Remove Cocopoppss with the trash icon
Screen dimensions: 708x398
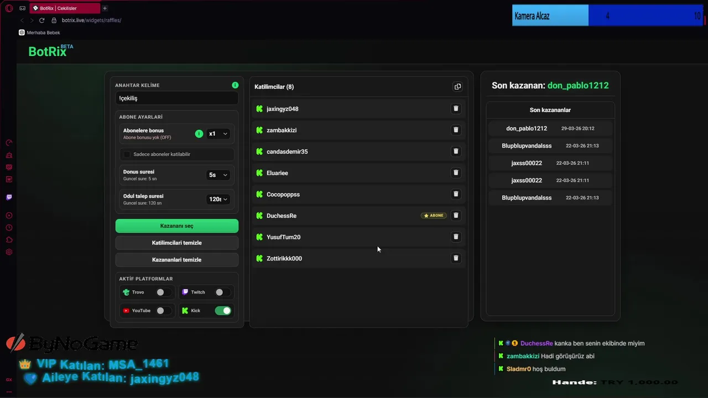click(x=456, y=194)
